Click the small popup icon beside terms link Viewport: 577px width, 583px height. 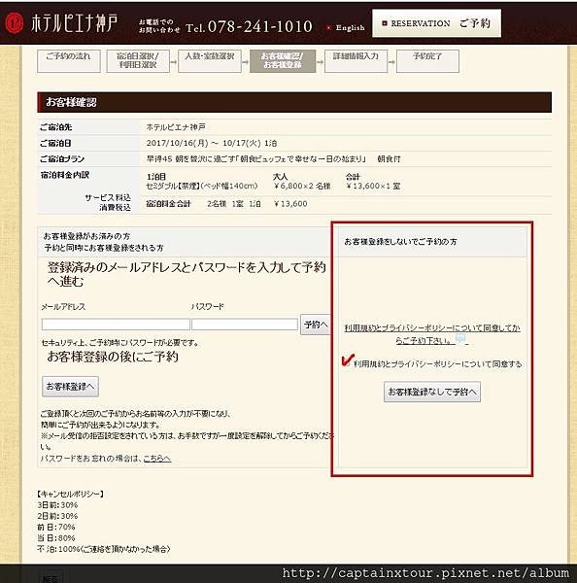click(460, 339)
